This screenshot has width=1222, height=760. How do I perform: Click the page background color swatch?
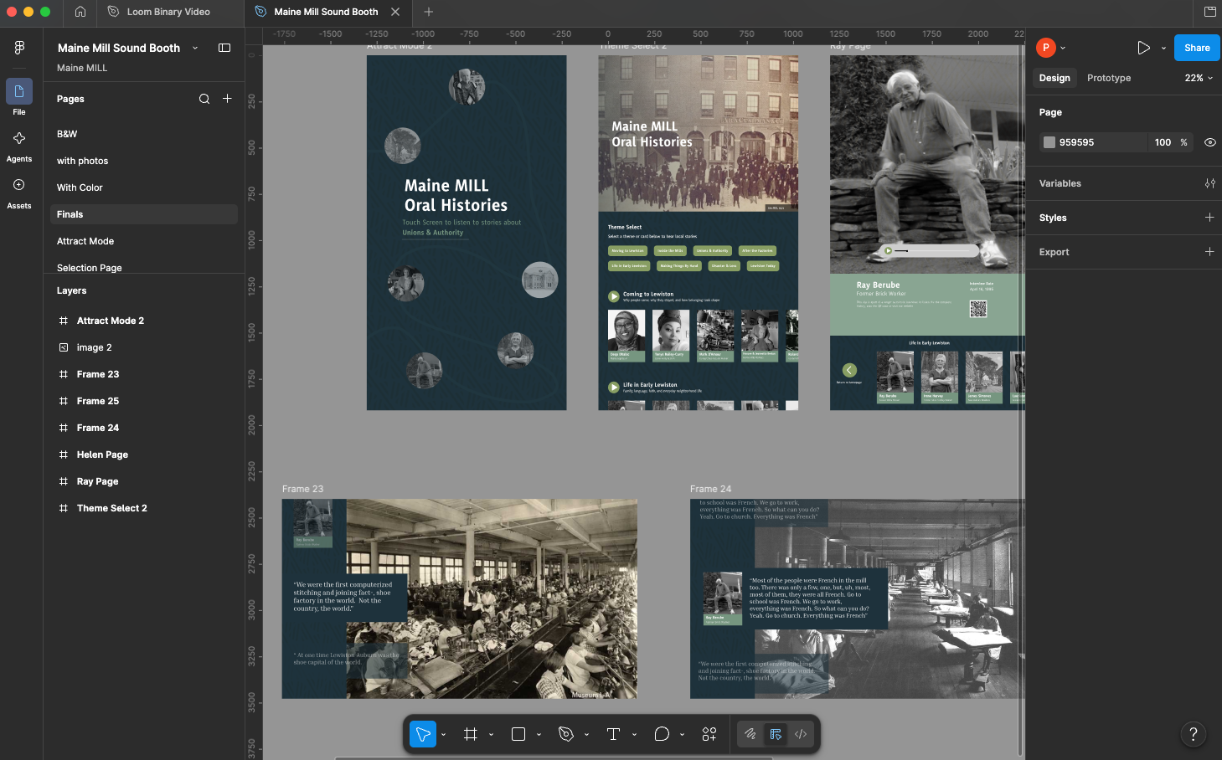click(x=1049, y=142)
